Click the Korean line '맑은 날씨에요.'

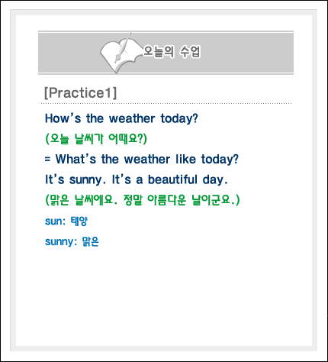82,200
